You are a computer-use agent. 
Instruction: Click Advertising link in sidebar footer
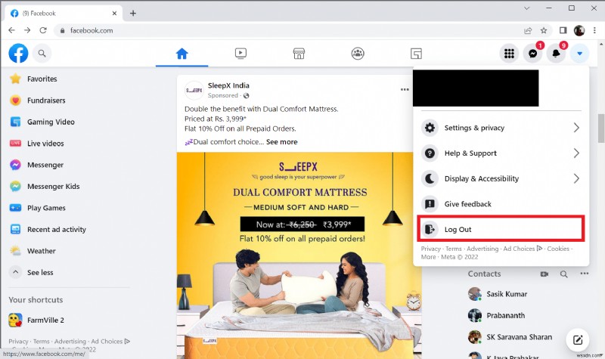(70, 342)
